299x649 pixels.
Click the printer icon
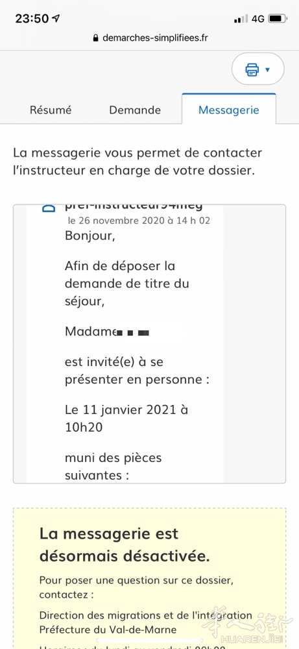point(252,69)
